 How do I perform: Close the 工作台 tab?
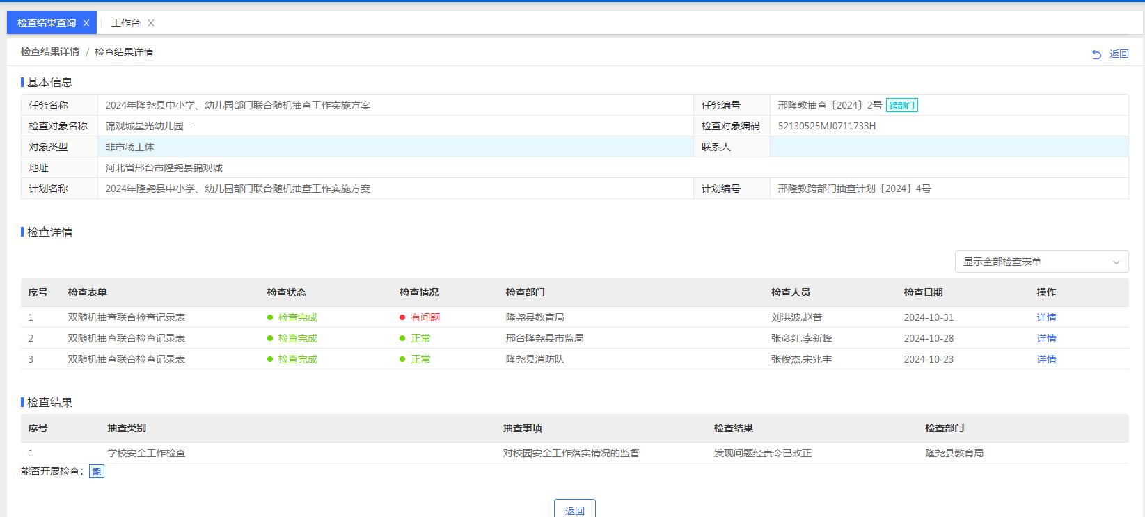coord(150,23)
